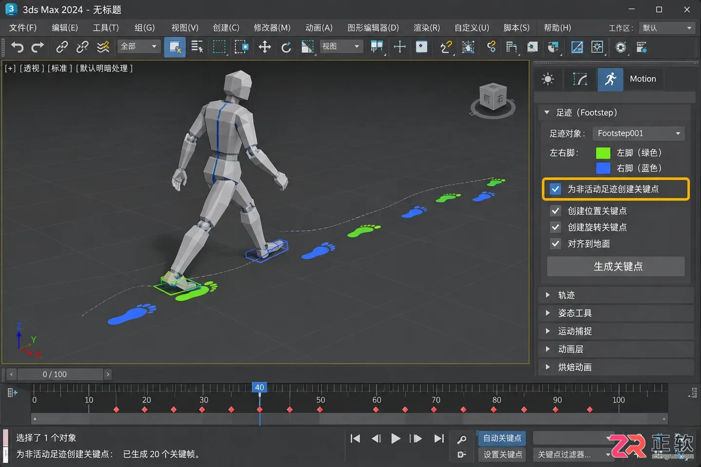Viewport: 701px width, 467px height.
Task: Click the green 左脚 color swatch
Action: click(603, 153)
